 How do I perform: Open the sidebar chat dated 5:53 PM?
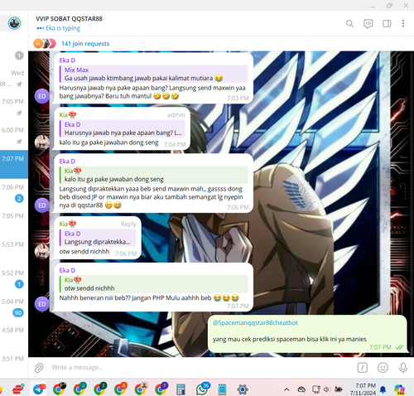(14, 250)
